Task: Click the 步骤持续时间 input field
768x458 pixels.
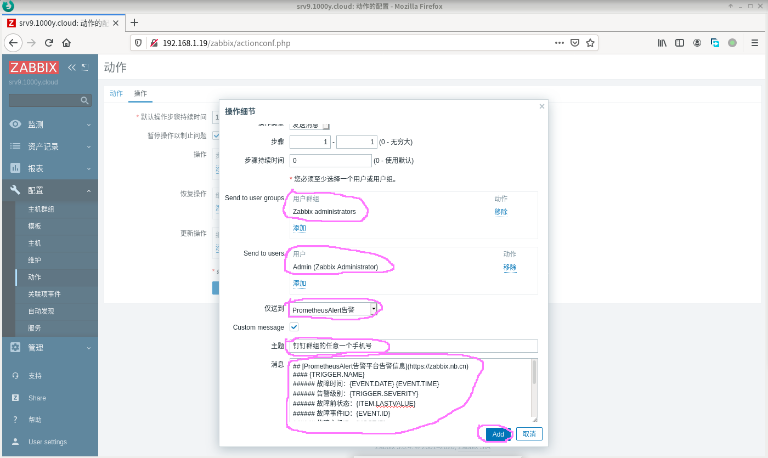Action: [x=331, y=161]
